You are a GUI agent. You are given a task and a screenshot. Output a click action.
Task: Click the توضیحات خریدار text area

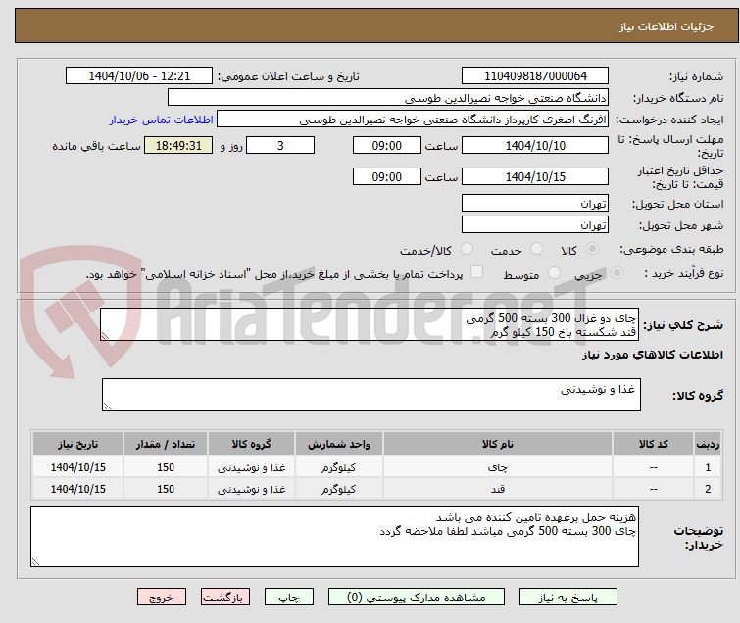click(334, 537)
